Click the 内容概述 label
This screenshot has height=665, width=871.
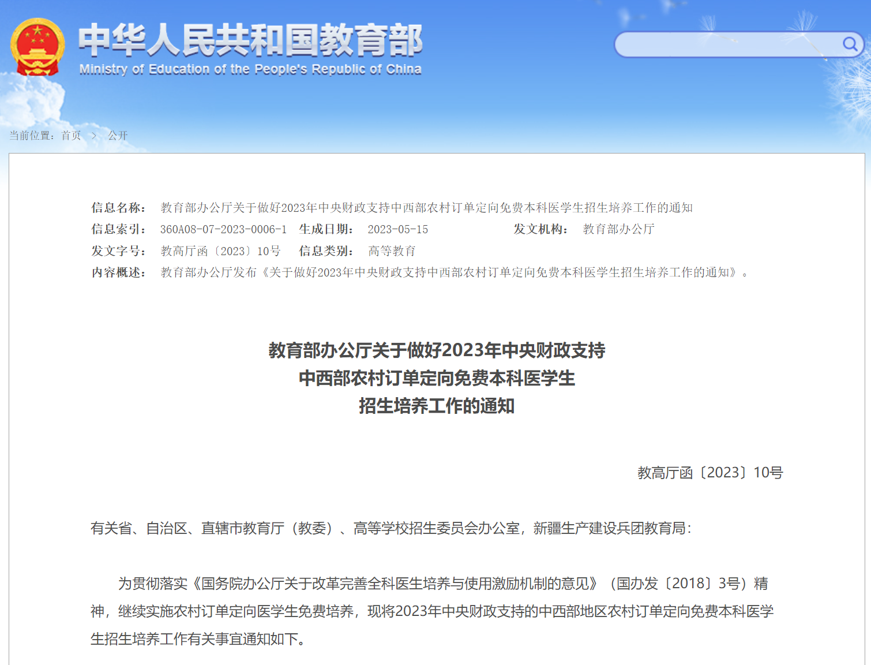[x=118, y=272]
